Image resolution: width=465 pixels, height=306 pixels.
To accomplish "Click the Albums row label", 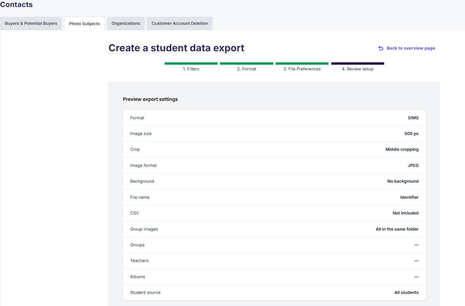I will (x=138, y=277).
